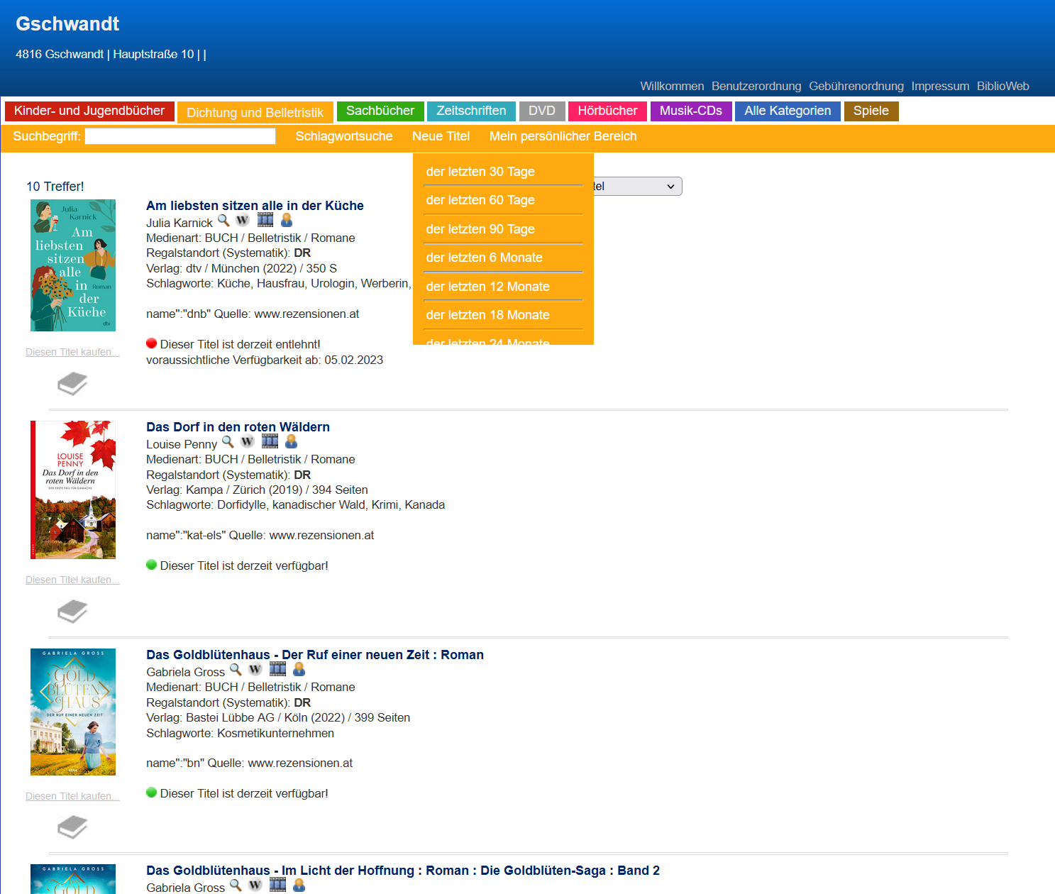Click Goldblütenhaus Der Ruf cover thumbnail

click(73, 712)
